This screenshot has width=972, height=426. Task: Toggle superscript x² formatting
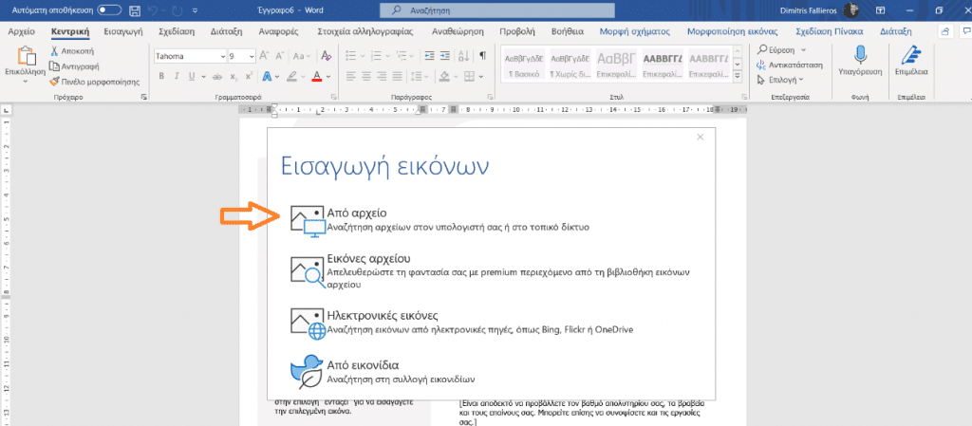[249, 77]
